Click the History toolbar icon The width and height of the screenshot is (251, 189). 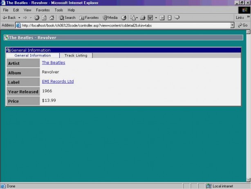[x=124, y=18]
